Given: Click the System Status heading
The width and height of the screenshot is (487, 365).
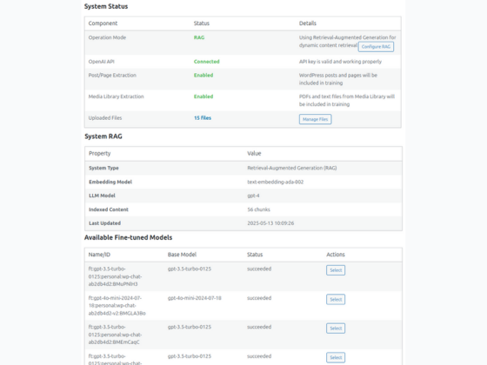Looking at the screenshot, I should point(106,7).
